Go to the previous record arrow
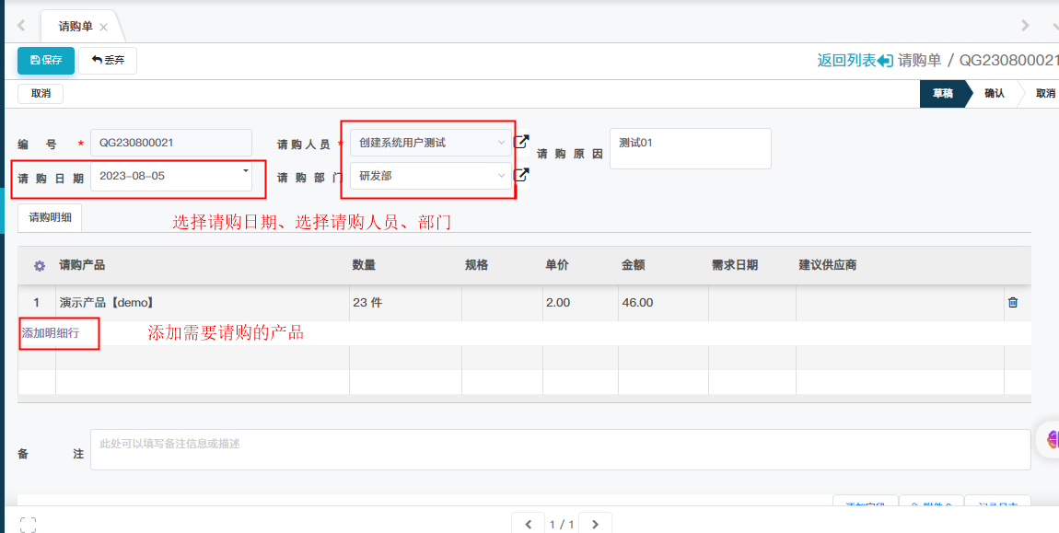The image size is (1059, 533). point(528,524)
